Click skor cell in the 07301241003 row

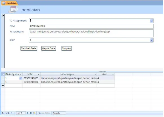click(x=106, y=78)
